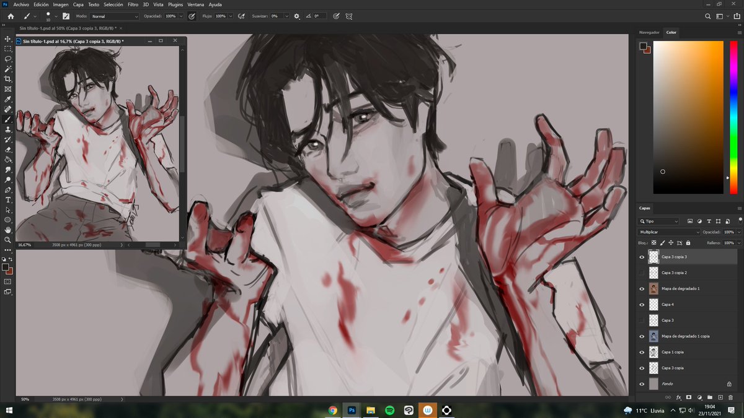Viewport: 744px width, 418px height.
Task: Lock transparent pixels in layers panel
Action: pyautogui.click(x=653, y=243)
